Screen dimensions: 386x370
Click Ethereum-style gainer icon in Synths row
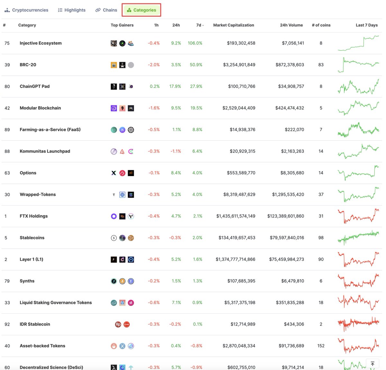coord(131,281)
